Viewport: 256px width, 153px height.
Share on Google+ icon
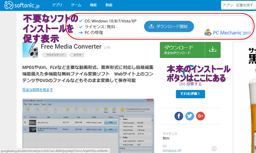coord(200,116)
